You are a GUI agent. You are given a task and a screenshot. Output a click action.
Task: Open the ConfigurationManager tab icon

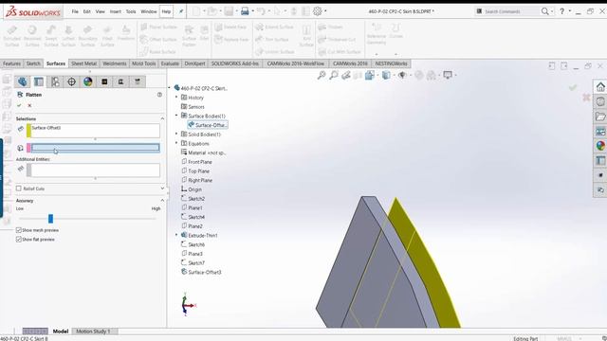point(55,81)
